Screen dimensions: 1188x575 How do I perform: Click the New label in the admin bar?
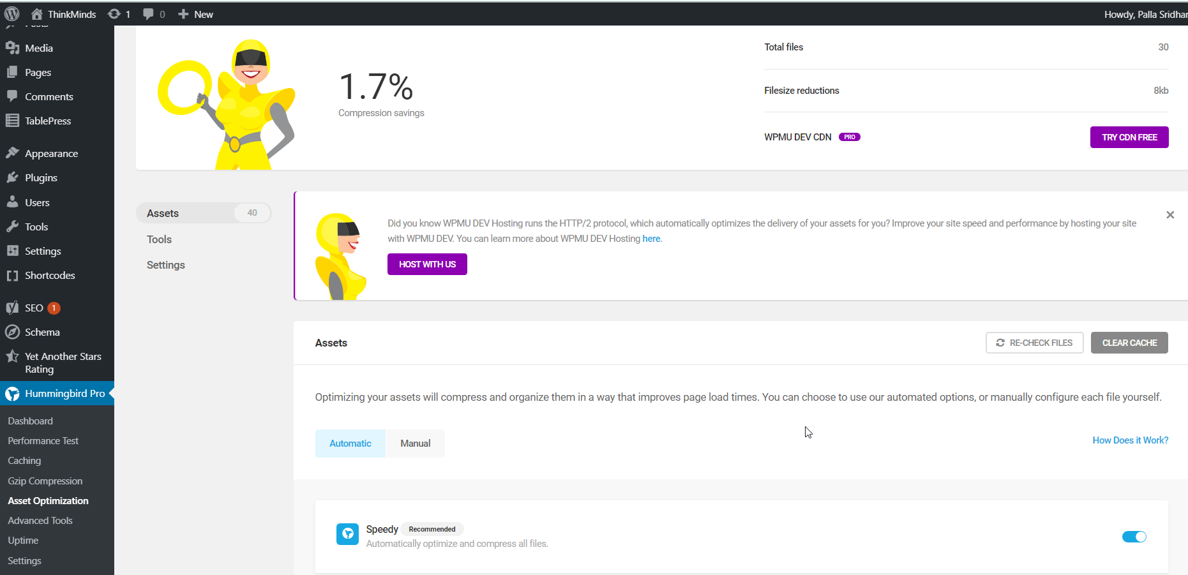coord(204,14)
